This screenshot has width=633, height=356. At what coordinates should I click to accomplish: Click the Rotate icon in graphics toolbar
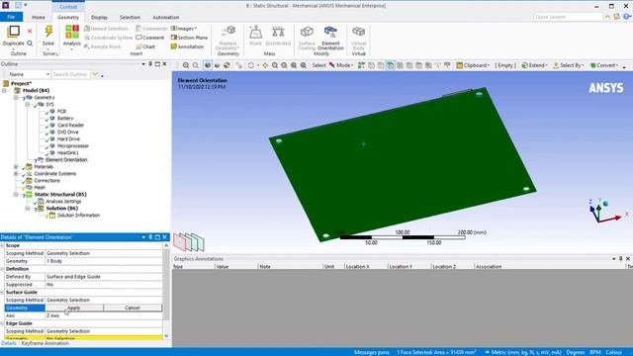pos(250,65)
